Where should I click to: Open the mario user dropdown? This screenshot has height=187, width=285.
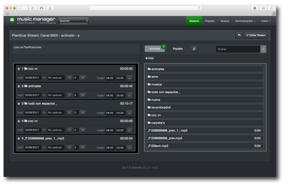click(266, 21)
